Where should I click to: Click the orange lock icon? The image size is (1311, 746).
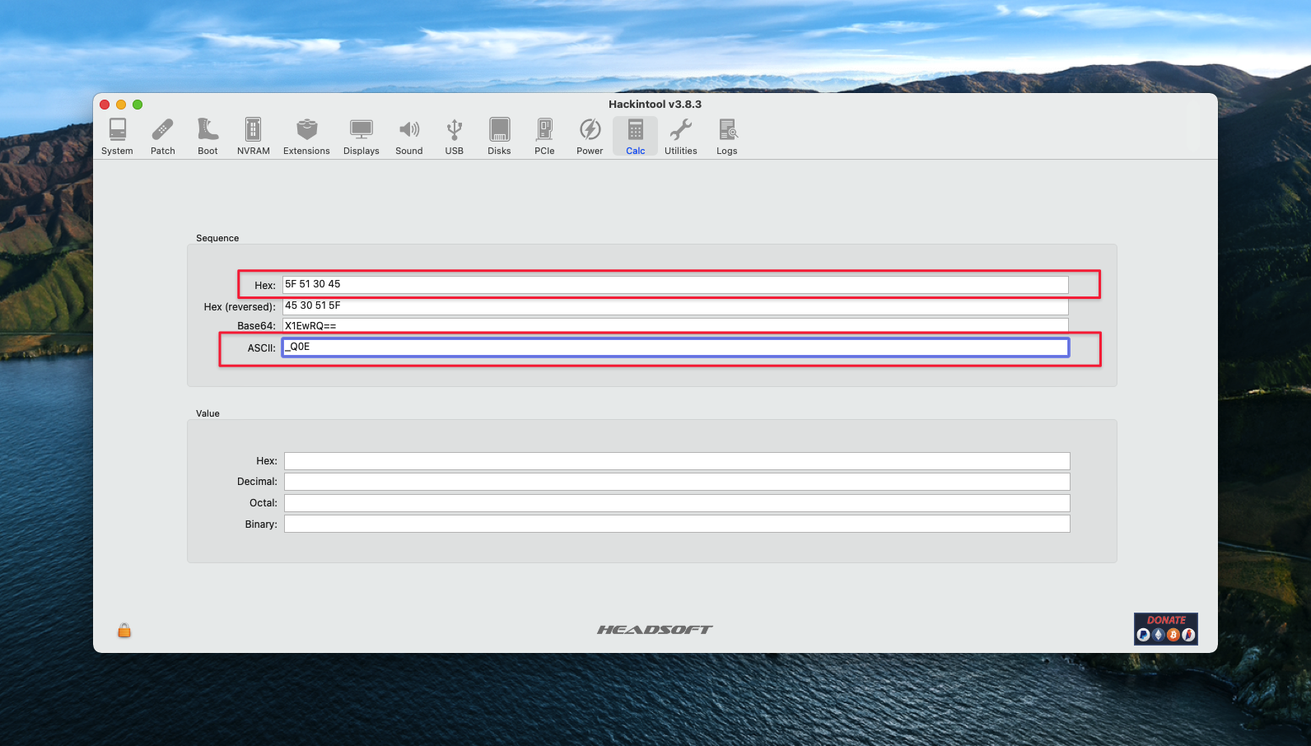pos(124,631)
